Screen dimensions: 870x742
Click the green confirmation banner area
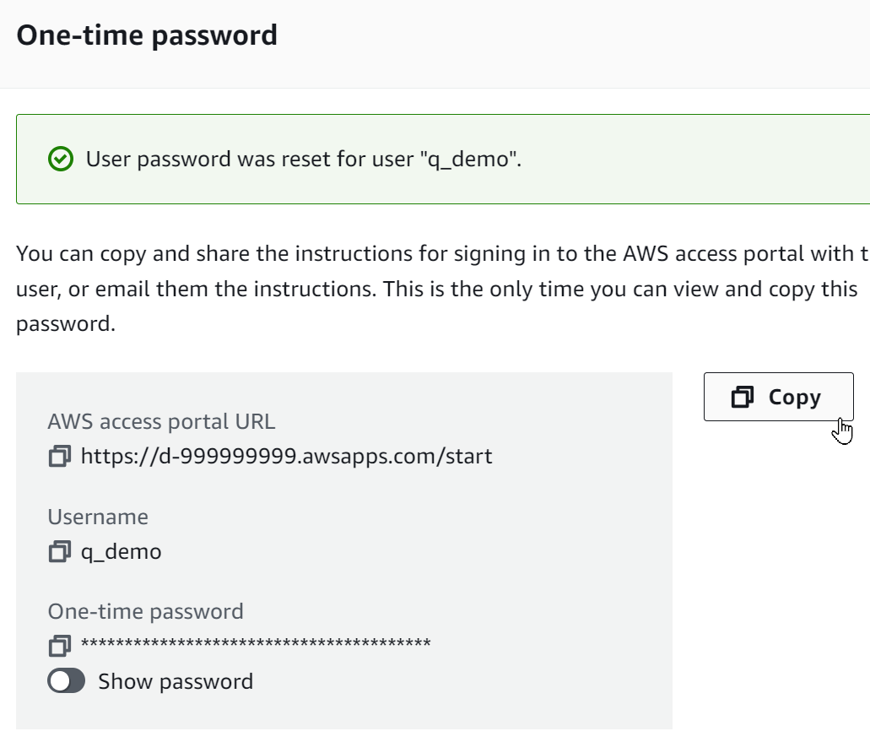[422, 158]
